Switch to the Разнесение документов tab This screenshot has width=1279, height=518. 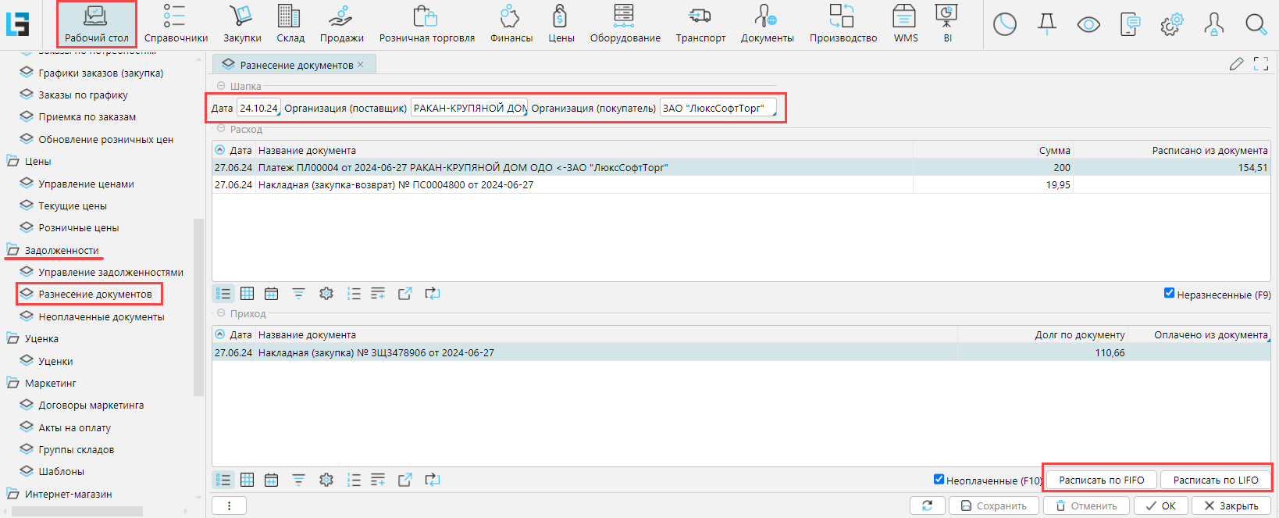(x=295, y=65)
